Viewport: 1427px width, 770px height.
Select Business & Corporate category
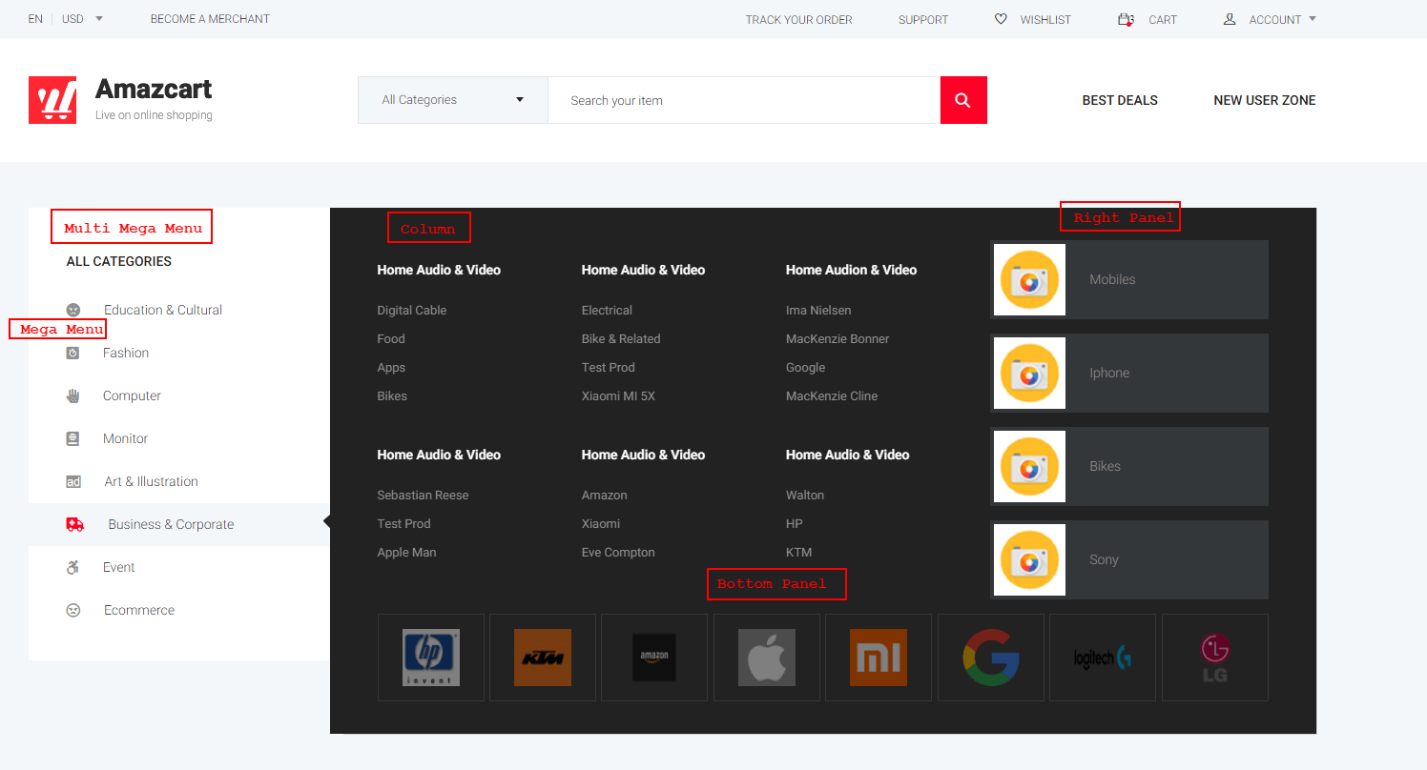tap(171, 524)
